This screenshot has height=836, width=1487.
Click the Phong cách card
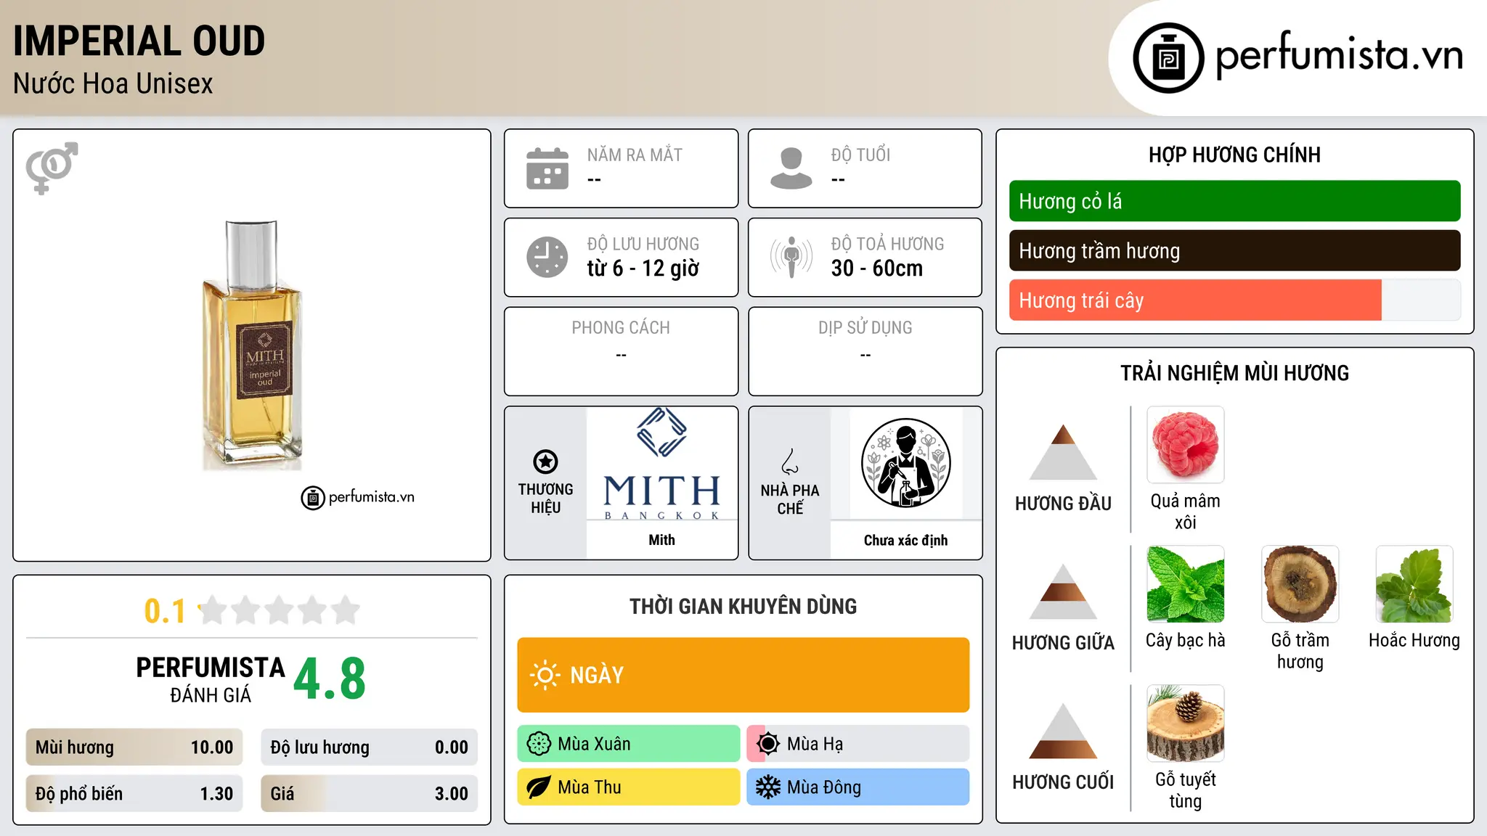click(x=622, y=351)
